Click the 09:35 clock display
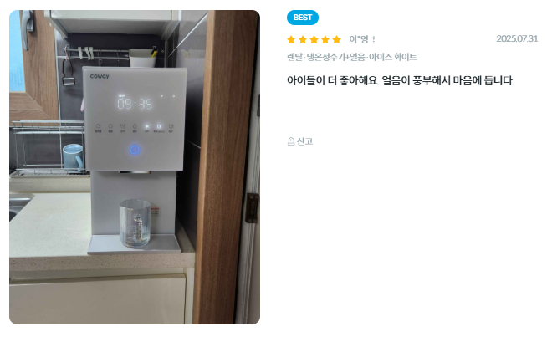 (x=135, y=103)
